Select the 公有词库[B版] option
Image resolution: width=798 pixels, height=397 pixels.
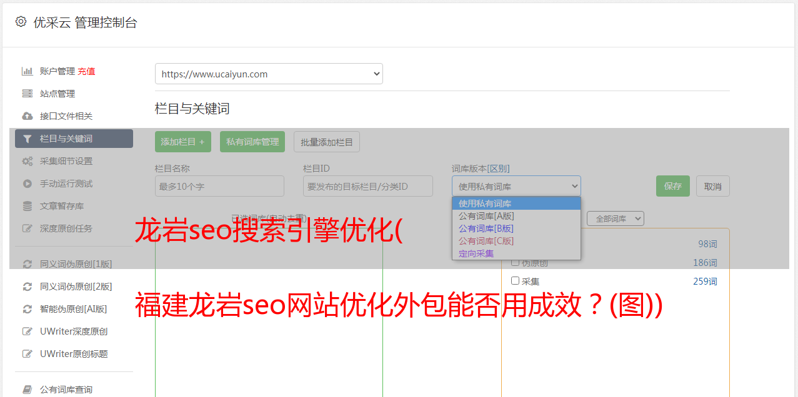coord(516,228)
